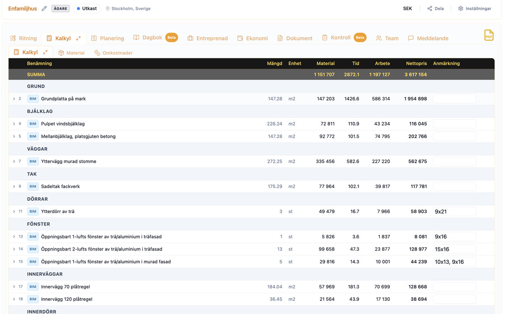Click the BIM badge for Pulpet vindsbjälklag
The height and width of the screenshot is (314, 507).
(33, 124)
